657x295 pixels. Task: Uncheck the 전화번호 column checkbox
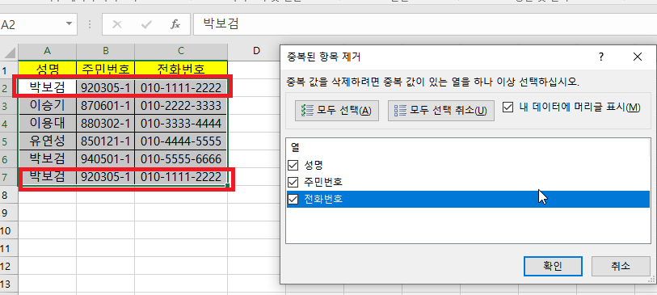[293, 200]
